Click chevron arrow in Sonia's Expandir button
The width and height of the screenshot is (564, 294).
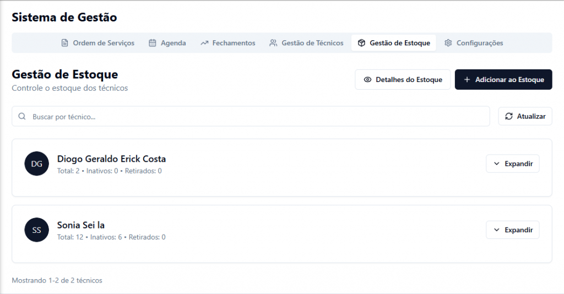pyautogui.click(x=496, y=230)
